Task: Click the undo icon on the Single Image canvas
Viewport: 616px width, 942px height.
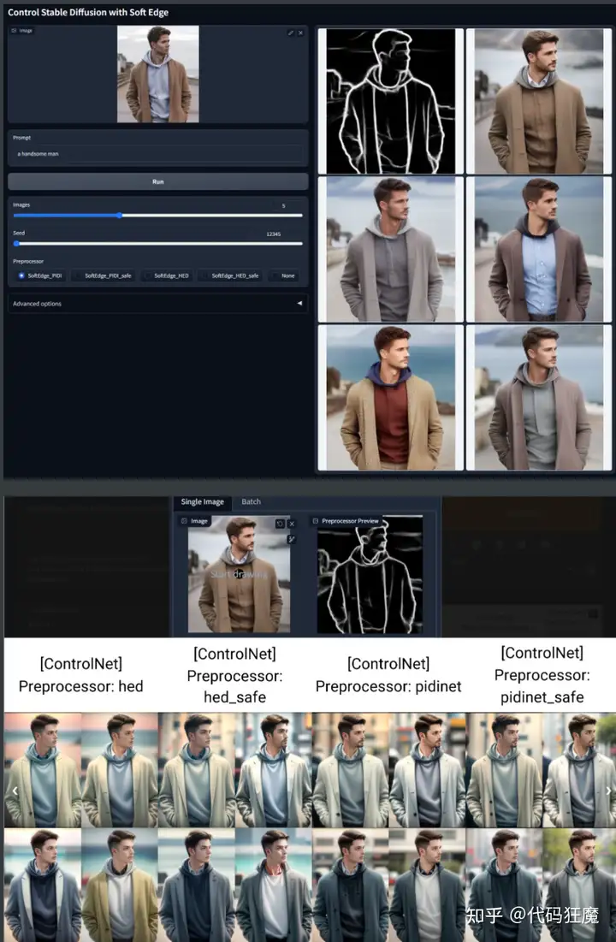Action: click(280, 524)
